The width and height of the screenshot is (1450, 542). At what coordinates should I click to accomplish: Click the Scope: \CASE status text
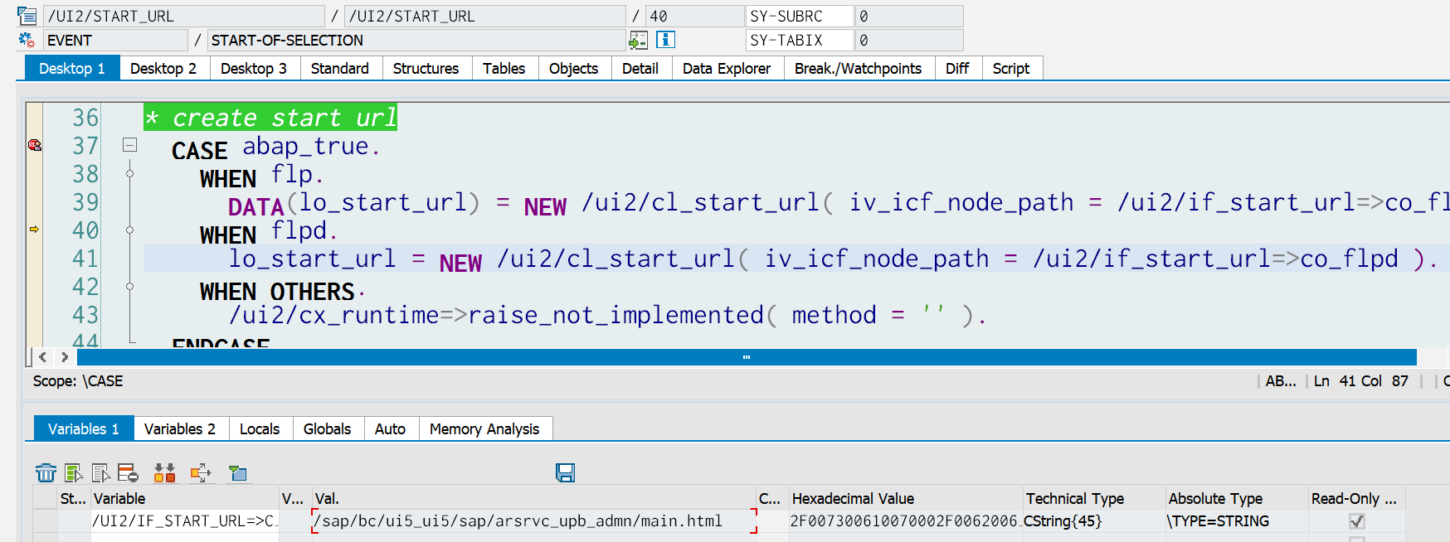[x=78, y=381]
